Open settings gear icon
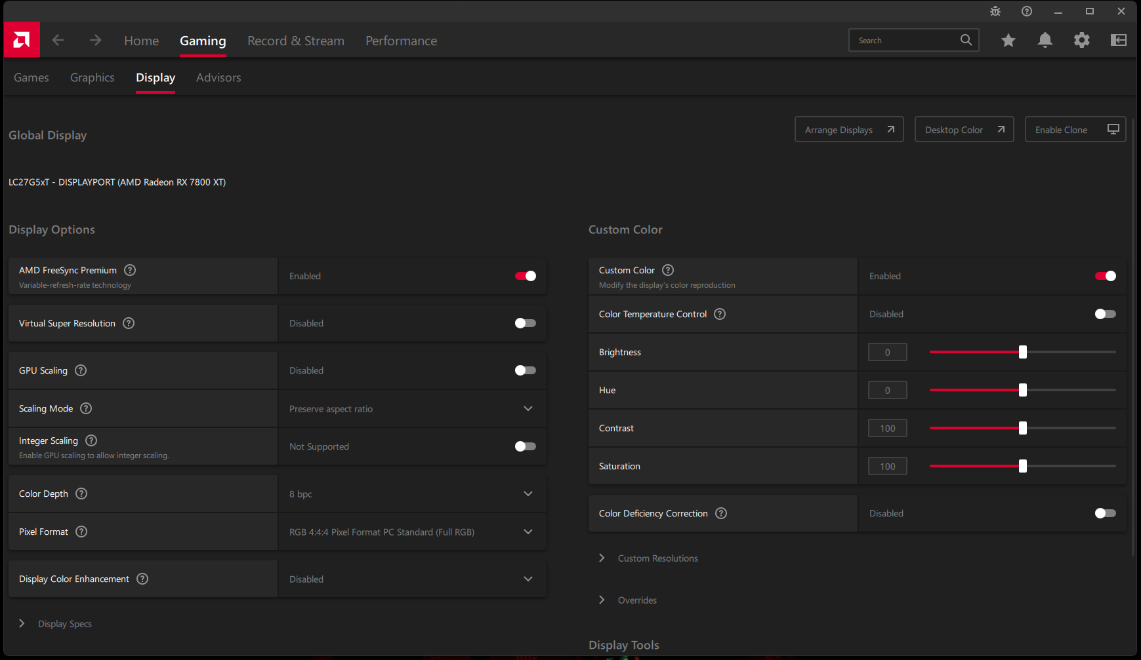 (x=1082, y=41)
